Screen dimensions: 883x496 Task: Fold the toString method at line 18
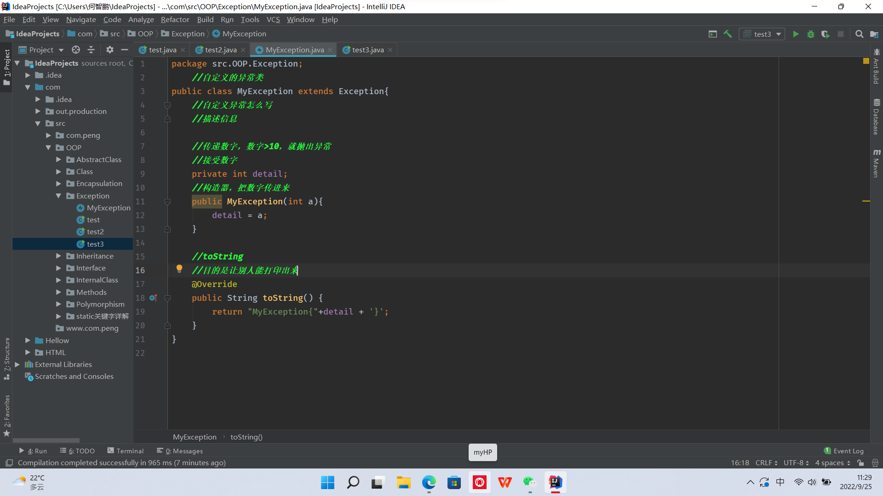point(167,298)
